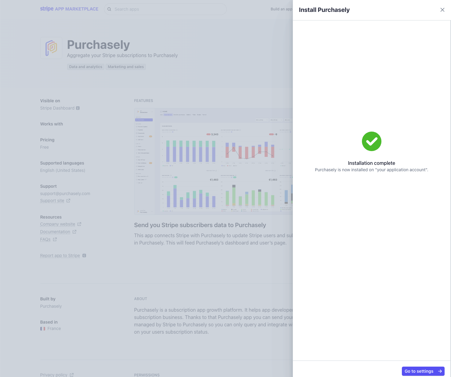
Task: Open the Privacy policy link
Action: [54, 375]
